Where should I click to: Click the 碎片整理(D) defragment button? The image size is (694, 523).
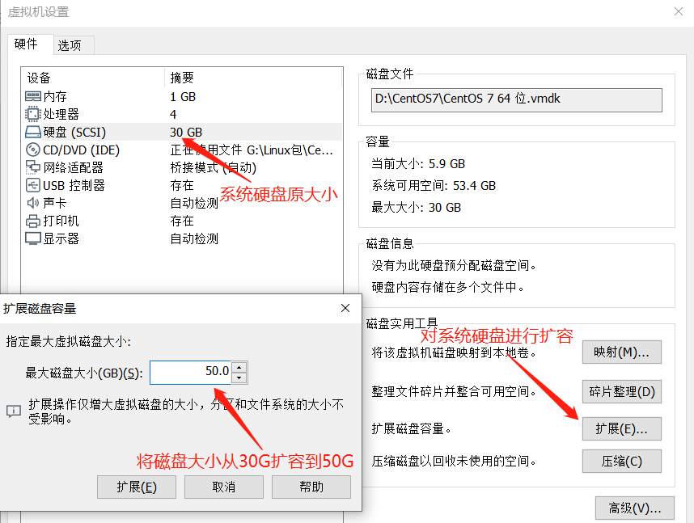621,391
